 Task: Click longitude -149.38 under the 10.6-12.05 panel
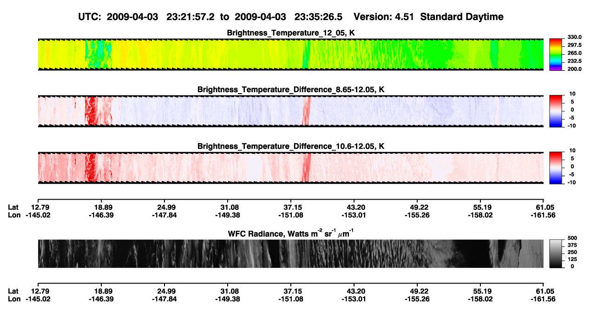[227, 215]
